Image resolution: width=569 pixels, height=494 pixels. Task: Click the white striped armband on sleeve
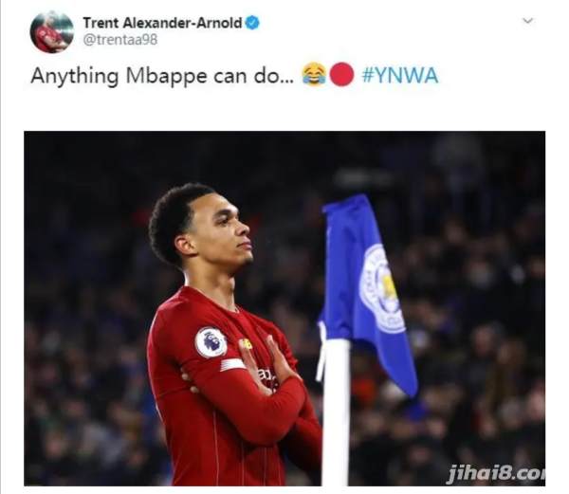click(232, 364)
